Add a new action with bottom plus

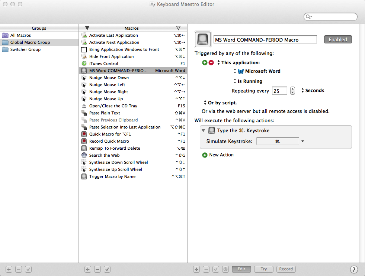[x=196, y=269]
